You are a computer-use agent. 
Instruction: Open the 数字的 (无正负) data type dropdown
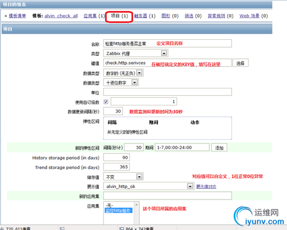point(123,73)
